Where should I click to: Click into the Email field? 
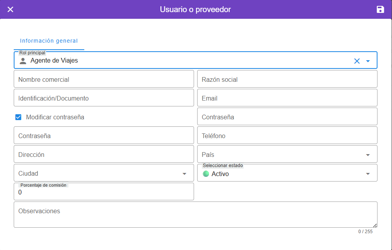pos(287,98)
